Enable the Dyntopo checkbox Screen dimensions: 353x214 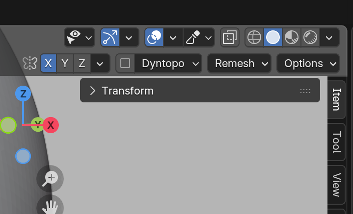pyautogui.click(x=126, y=63)
